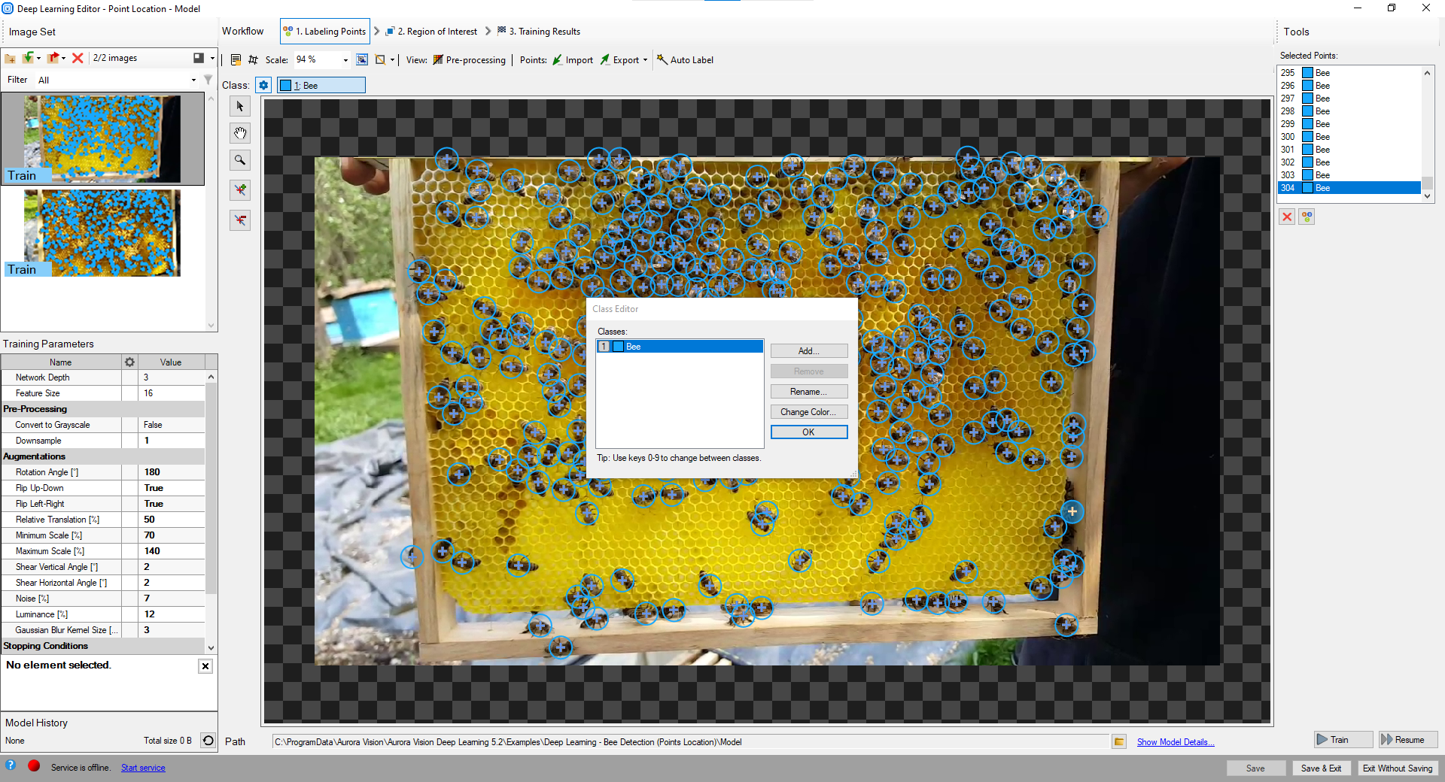Delete selected points with red X in Tools

click(x=1287, y=217)
